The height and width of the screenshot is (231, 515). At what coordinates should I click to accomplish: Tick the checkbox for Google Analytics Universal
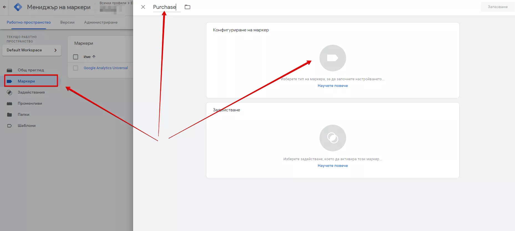click(75, 68)
